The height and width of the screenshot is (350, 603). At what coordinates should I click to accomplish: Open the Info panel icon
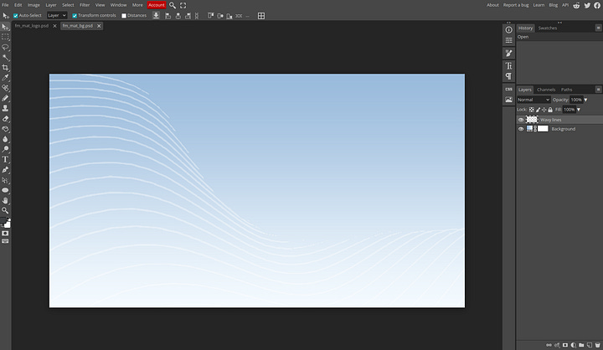(x=509, y=30)
